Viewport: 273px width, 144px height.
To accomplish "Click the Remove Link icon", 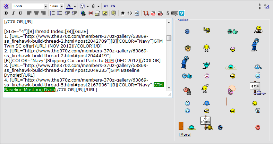I will click(x=91, y=13).
